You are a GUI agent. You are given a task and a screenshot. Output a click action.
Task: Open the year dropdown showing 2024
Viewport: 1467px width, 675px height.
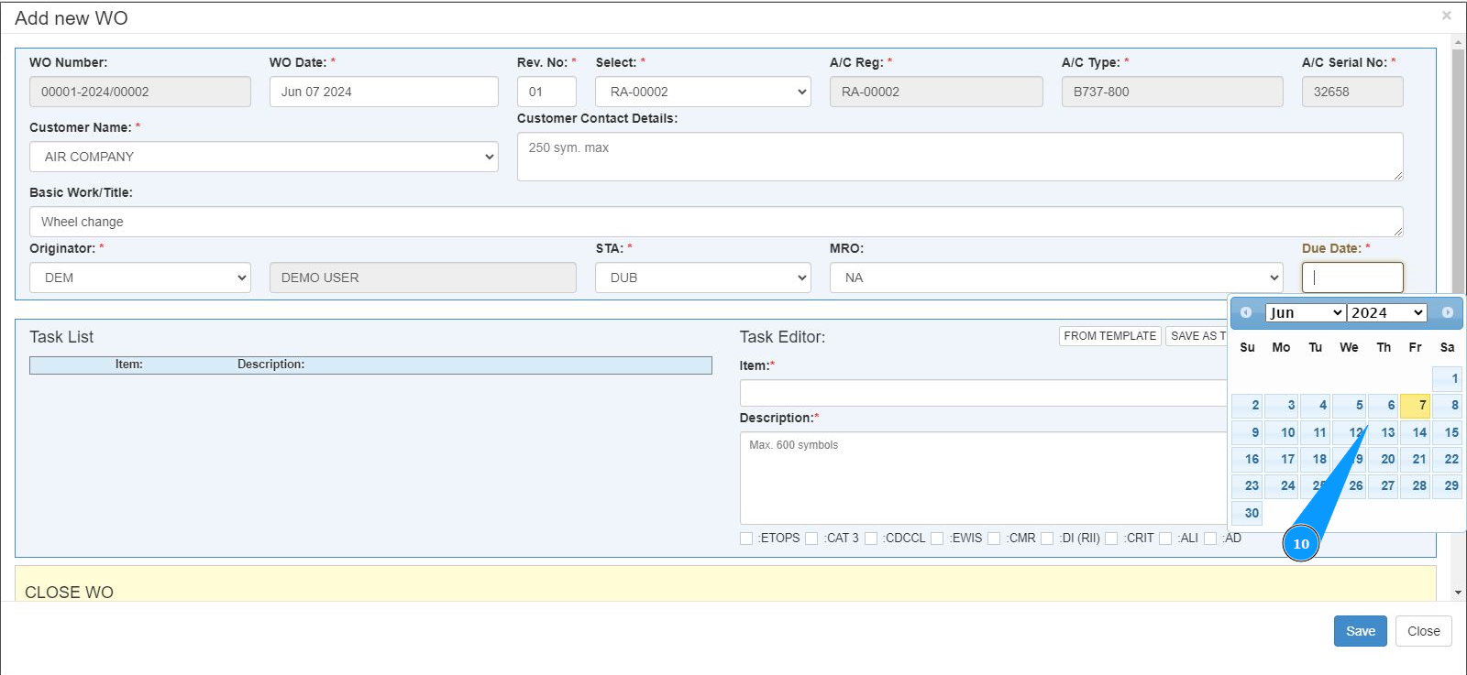tap(1387, 312)
